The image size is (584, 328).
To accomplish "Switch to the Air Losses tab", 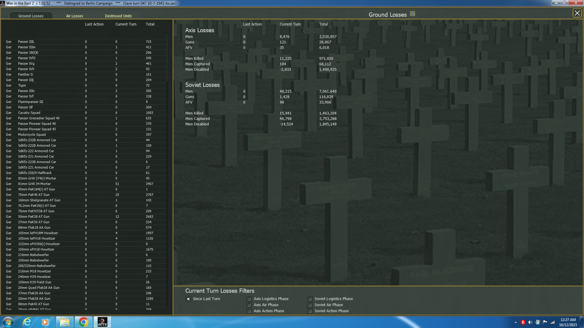I will (75, 16).
